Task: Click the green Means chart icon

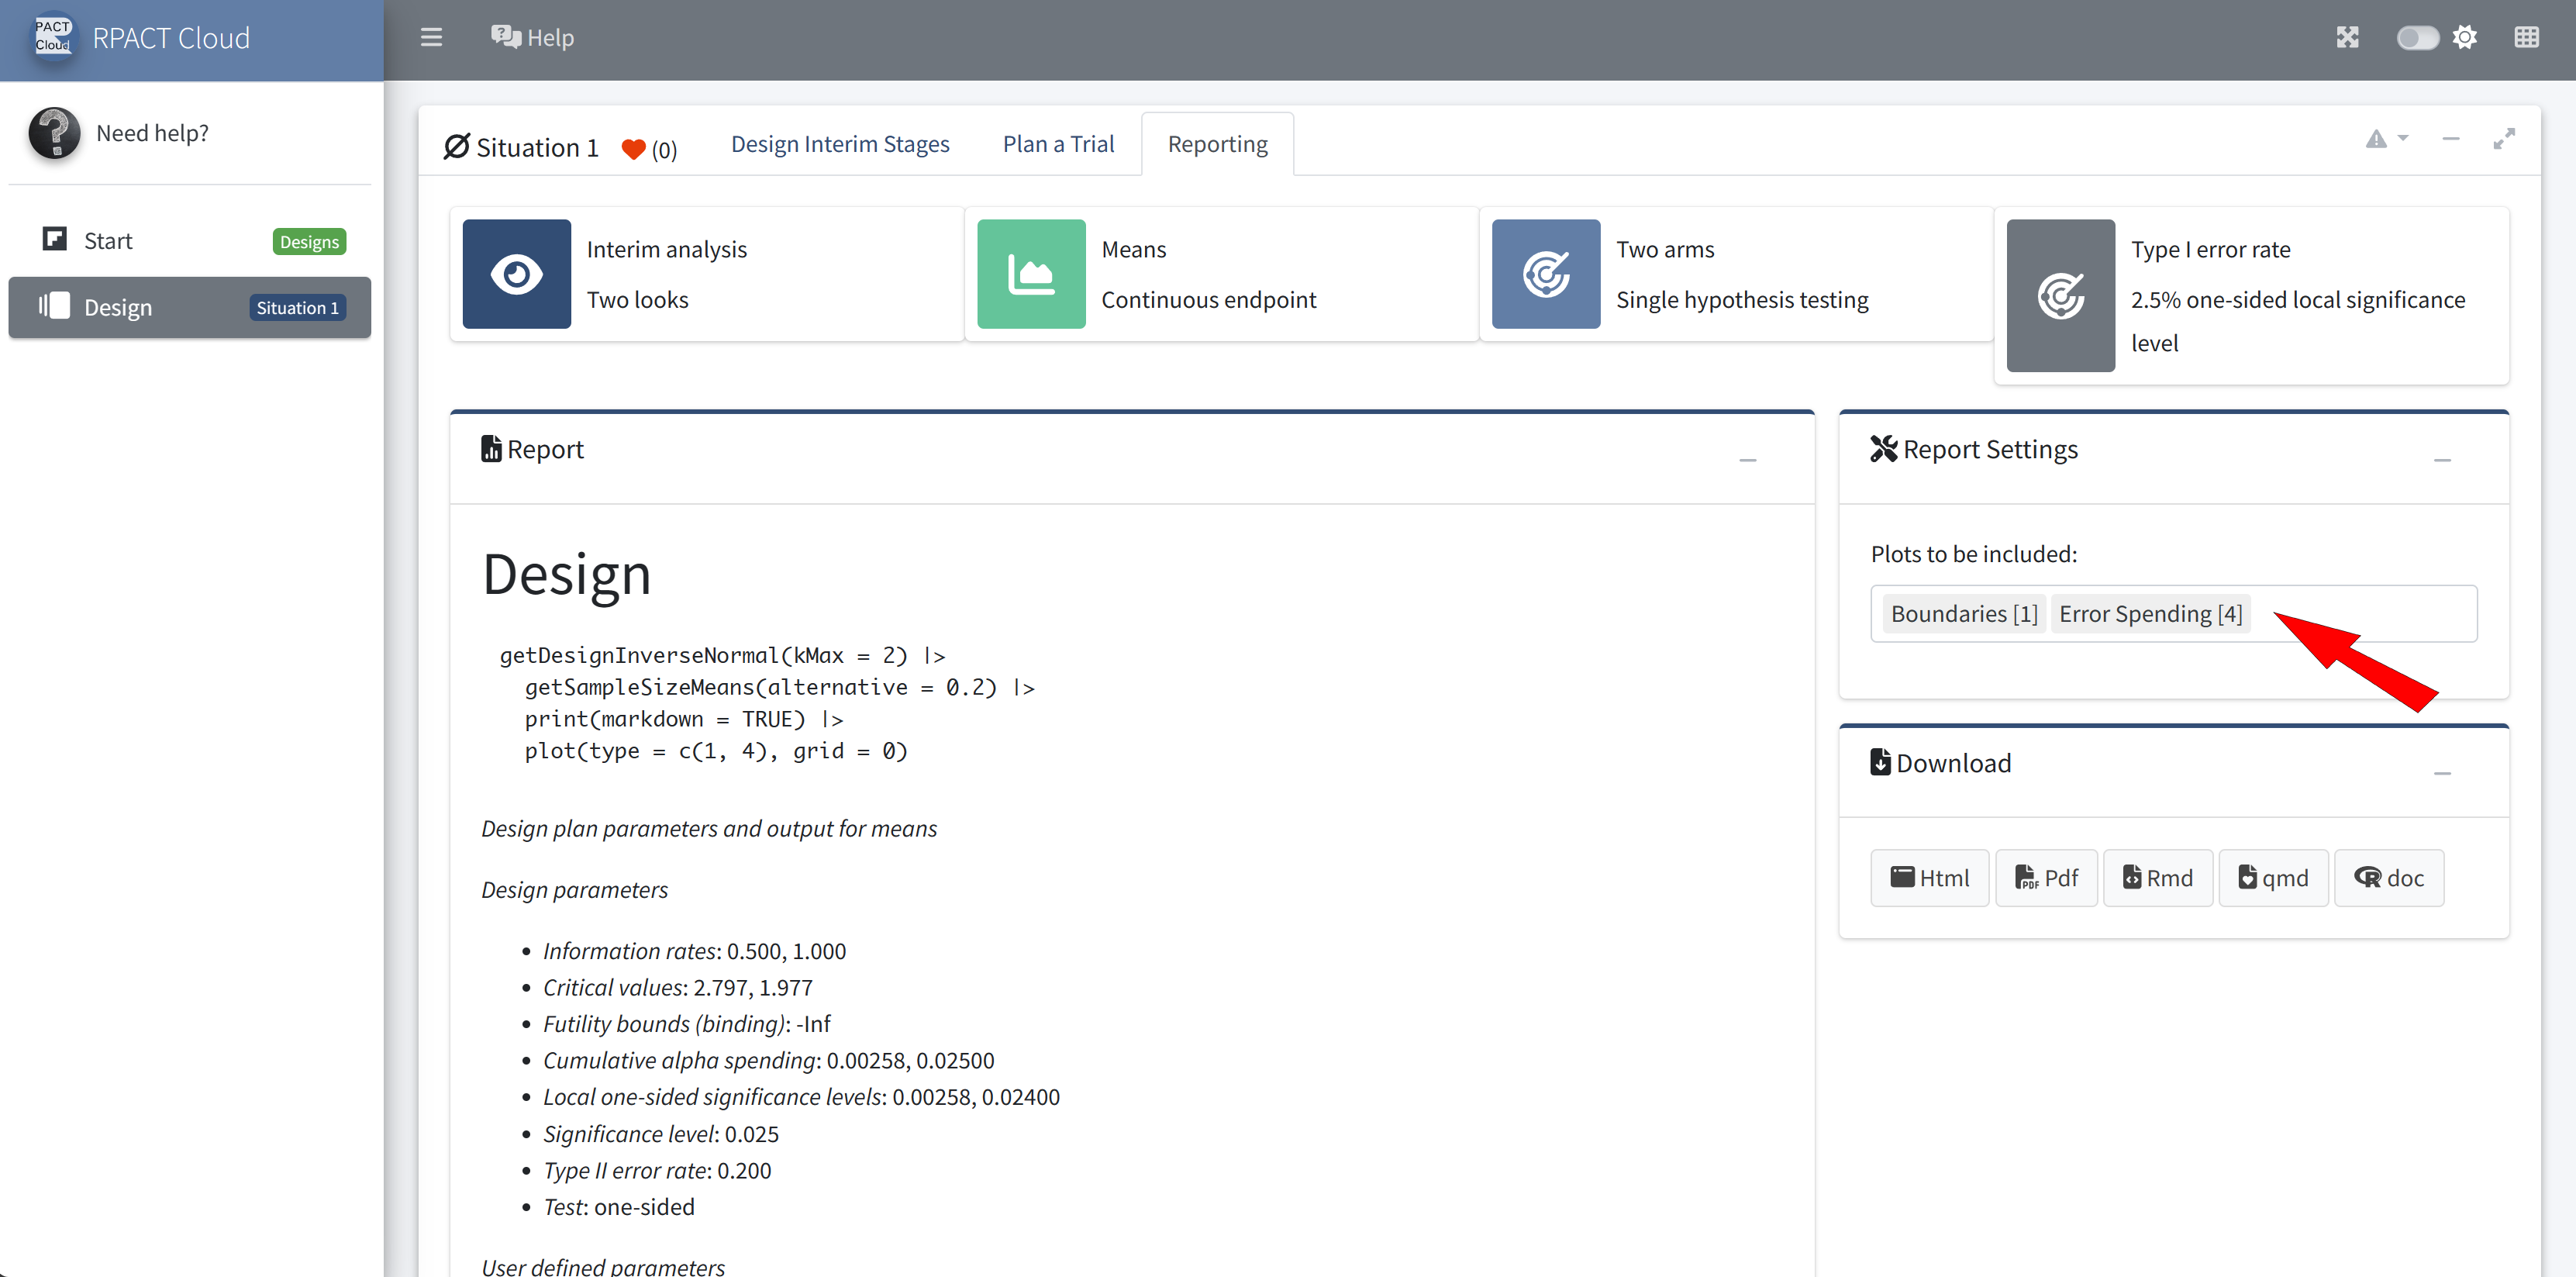Action: tap(1031, 274)
